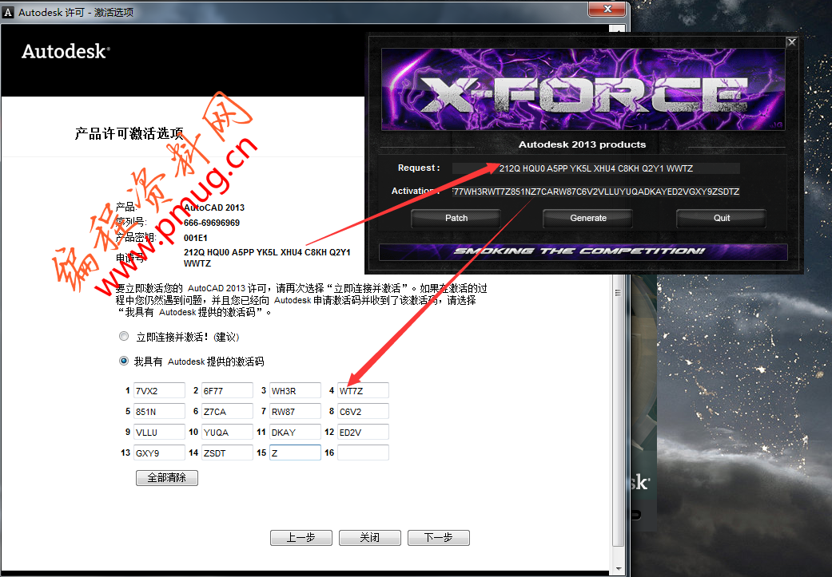The image size is (832, 577).
Task: Click activation code field 5 containing 851N
Action: (159, 411)
